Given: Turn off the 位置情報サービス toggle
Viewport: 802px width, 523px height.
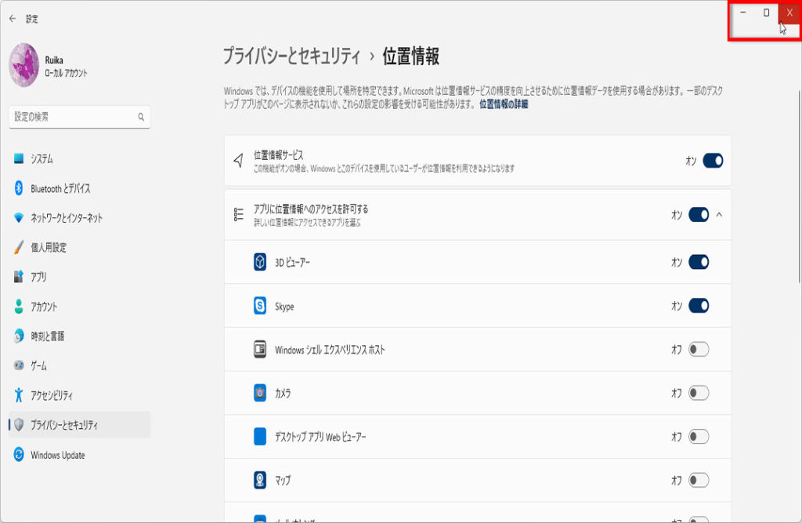Looking at the screenshot, I should point(712,161).
